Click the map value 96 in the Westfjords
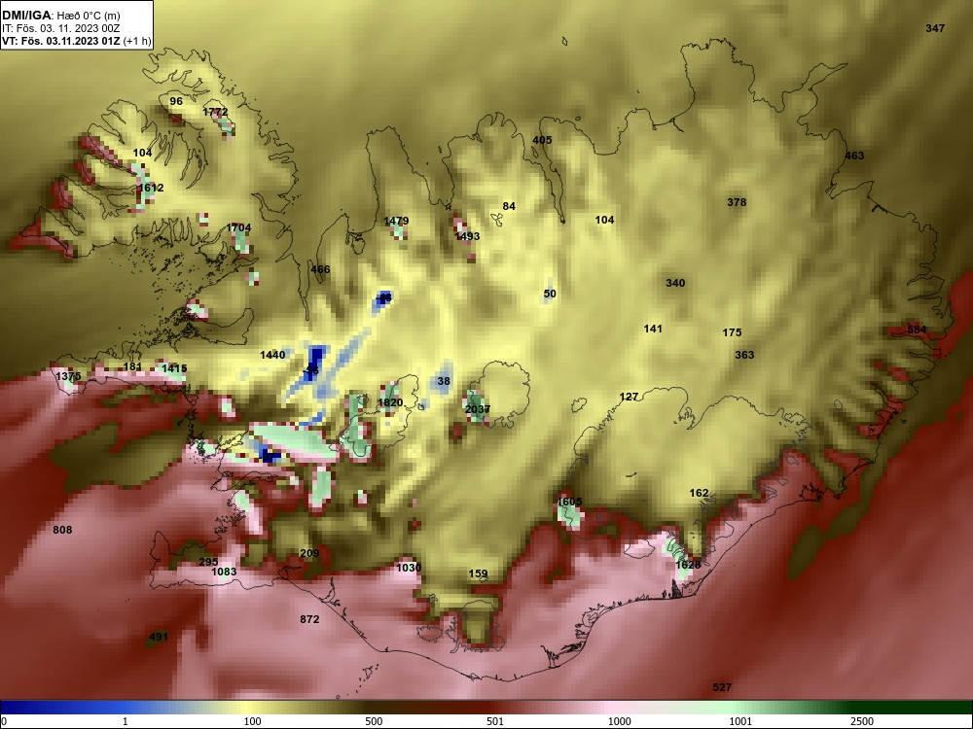The height and width of the screenshot is (729, 973). 176,102
